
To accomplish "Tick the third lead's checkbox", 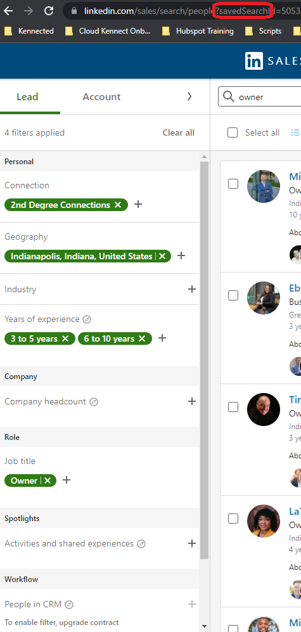I will click(233, 407).
